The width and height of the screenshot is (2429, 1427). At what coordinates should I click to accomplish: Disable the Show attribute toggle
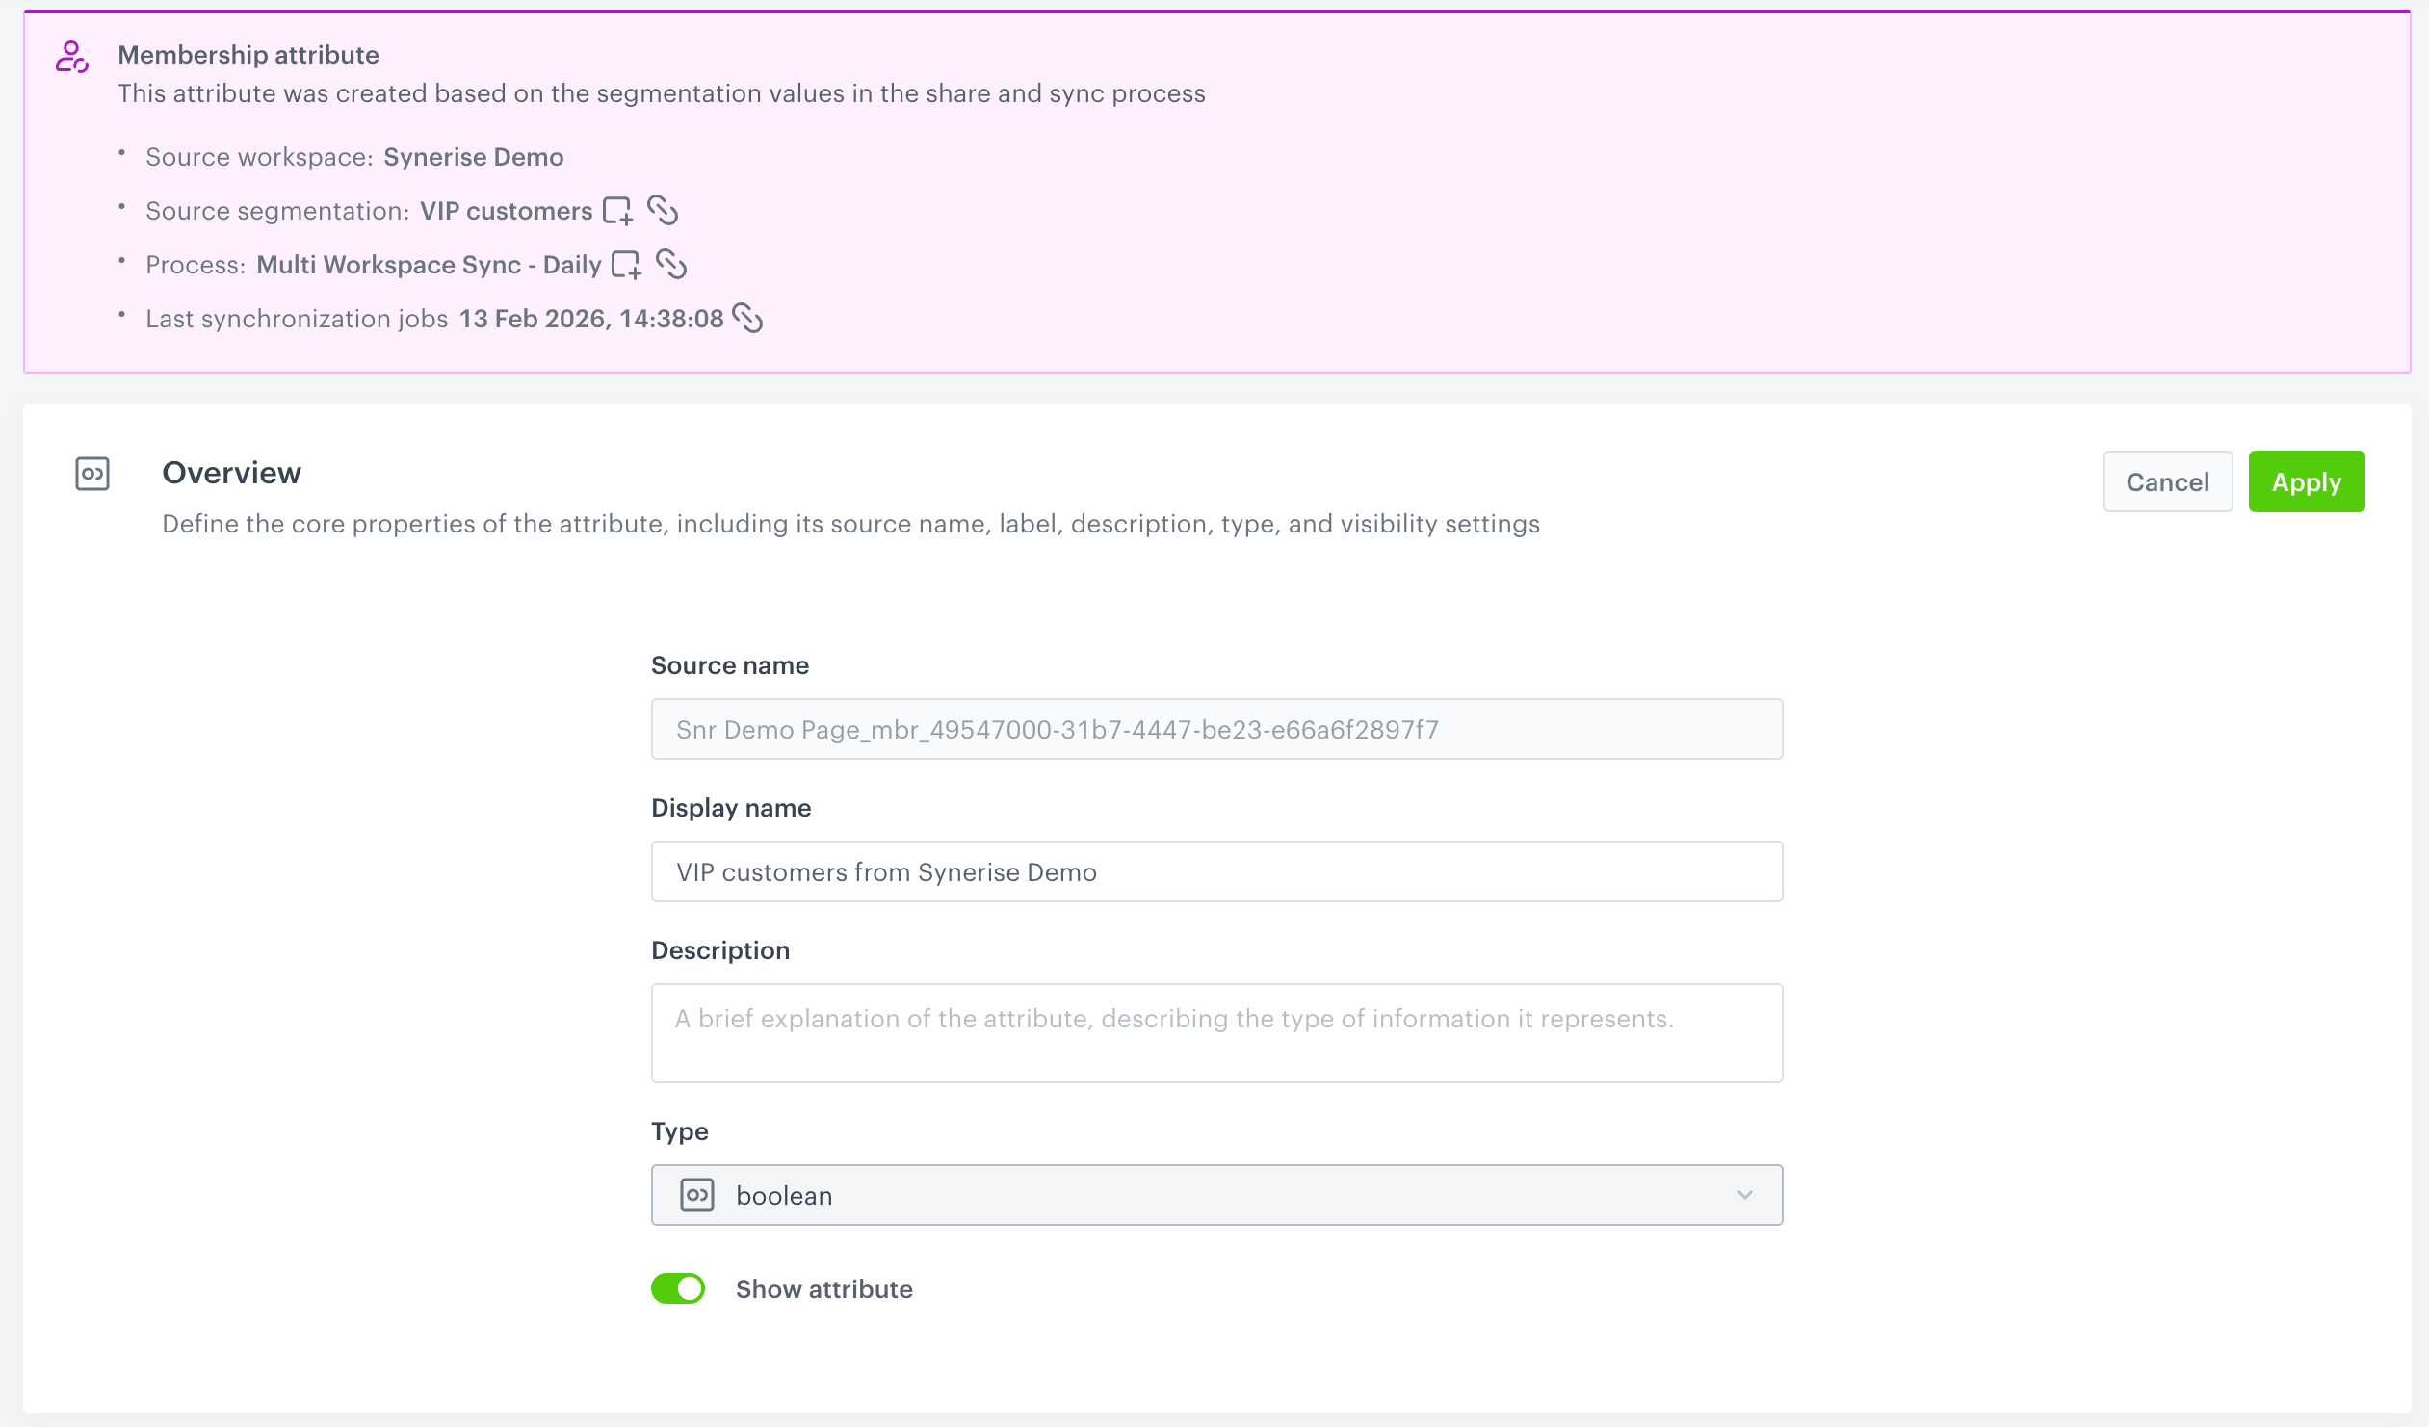(x=678, y=1288)
